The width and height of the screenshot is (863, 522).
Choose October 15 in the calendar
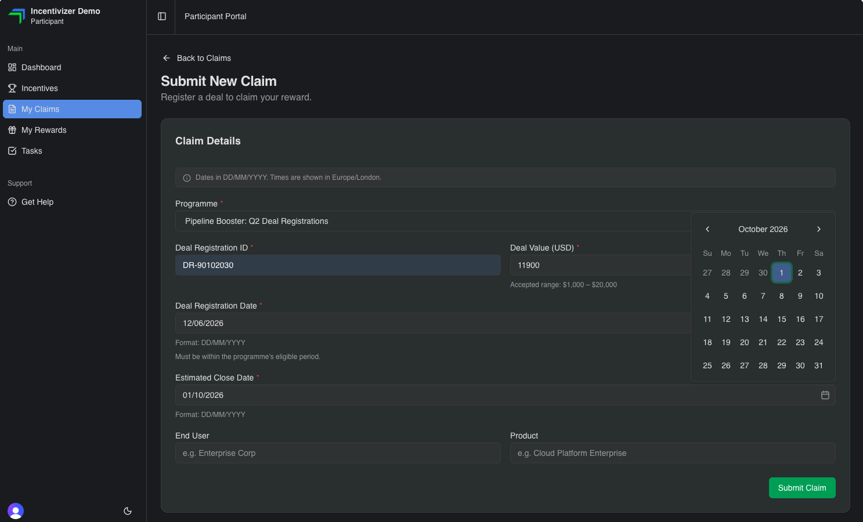(782, 319)
